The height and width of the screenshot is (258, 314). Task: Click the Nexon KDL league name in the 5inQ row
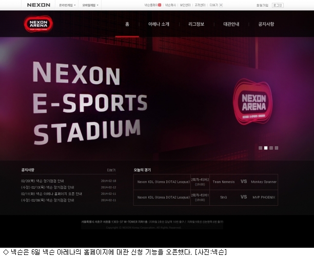point(164,197)
